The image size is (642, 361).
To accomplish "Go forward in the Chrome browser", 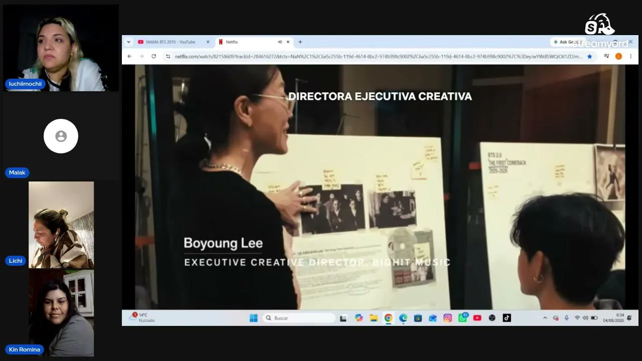I will click(141, 57).
